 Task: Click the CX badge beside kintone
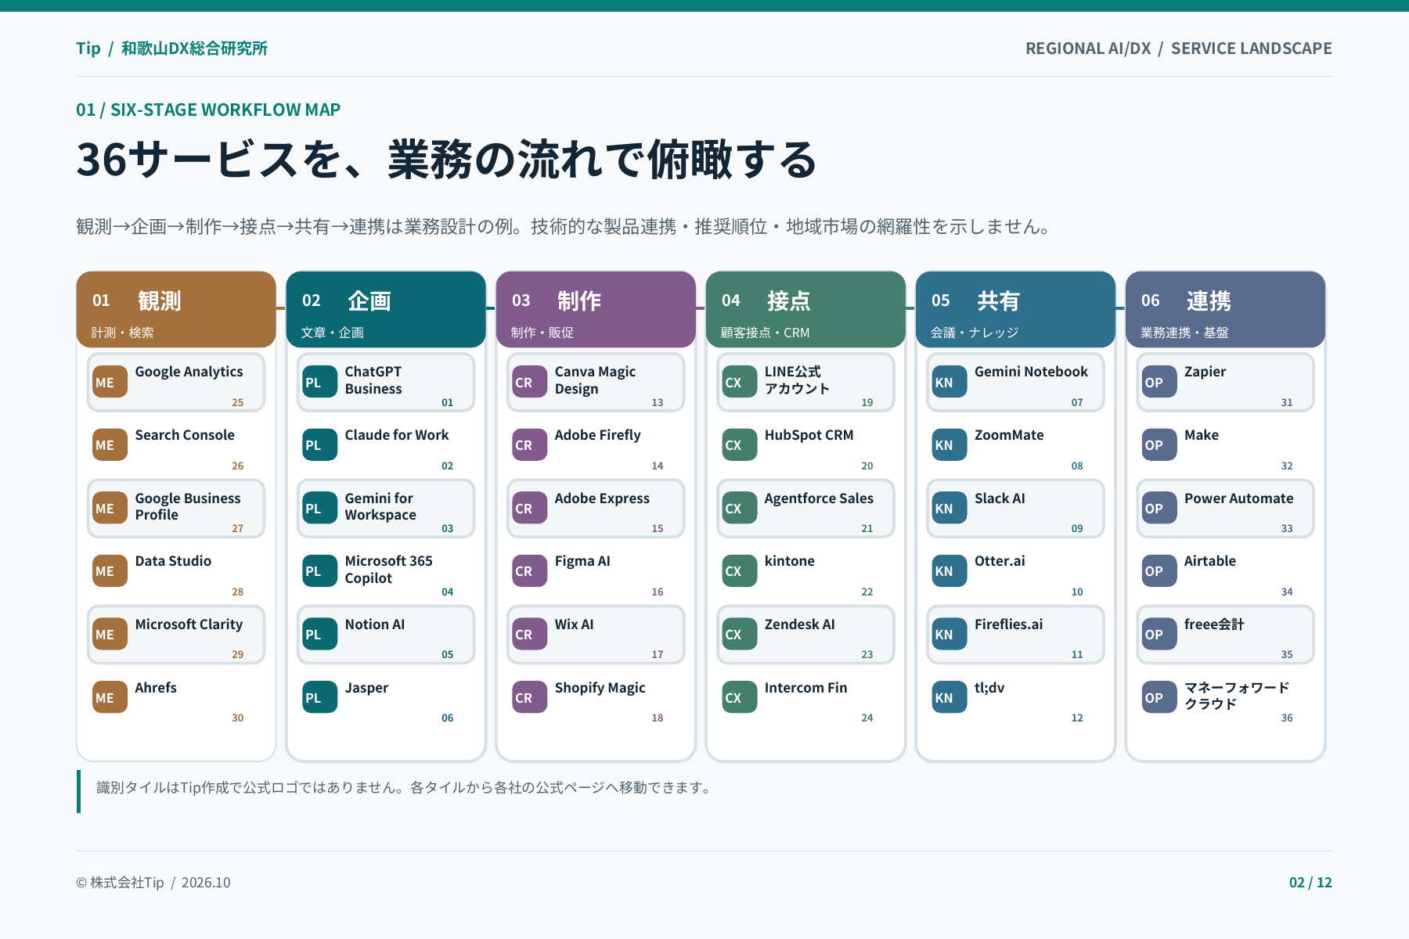[x=739, y=571]
